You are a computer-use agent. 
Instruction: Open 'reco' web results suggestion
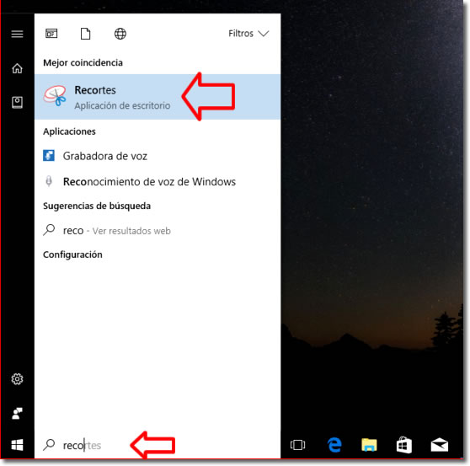[158, 231]
